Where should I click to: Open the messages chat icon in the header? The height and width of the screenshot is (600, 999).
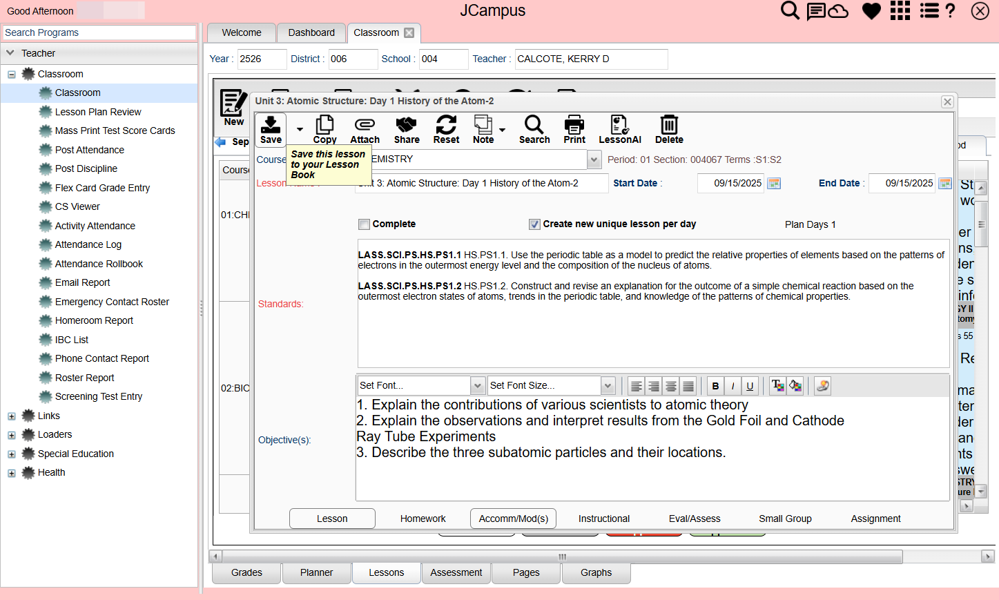(816, 11)
